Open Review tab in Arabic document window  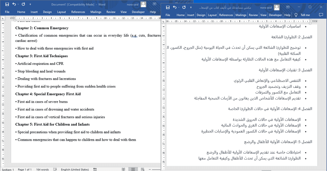pyautogui.click(x=253, y=15)
